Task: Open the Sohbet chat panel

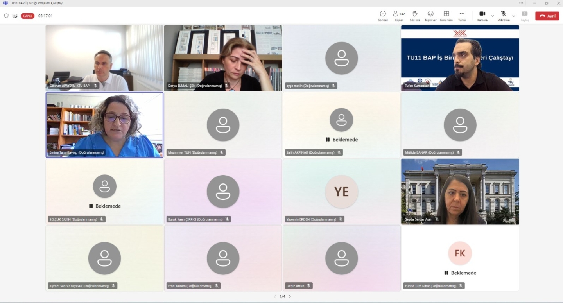Action: tap(383, 16)
